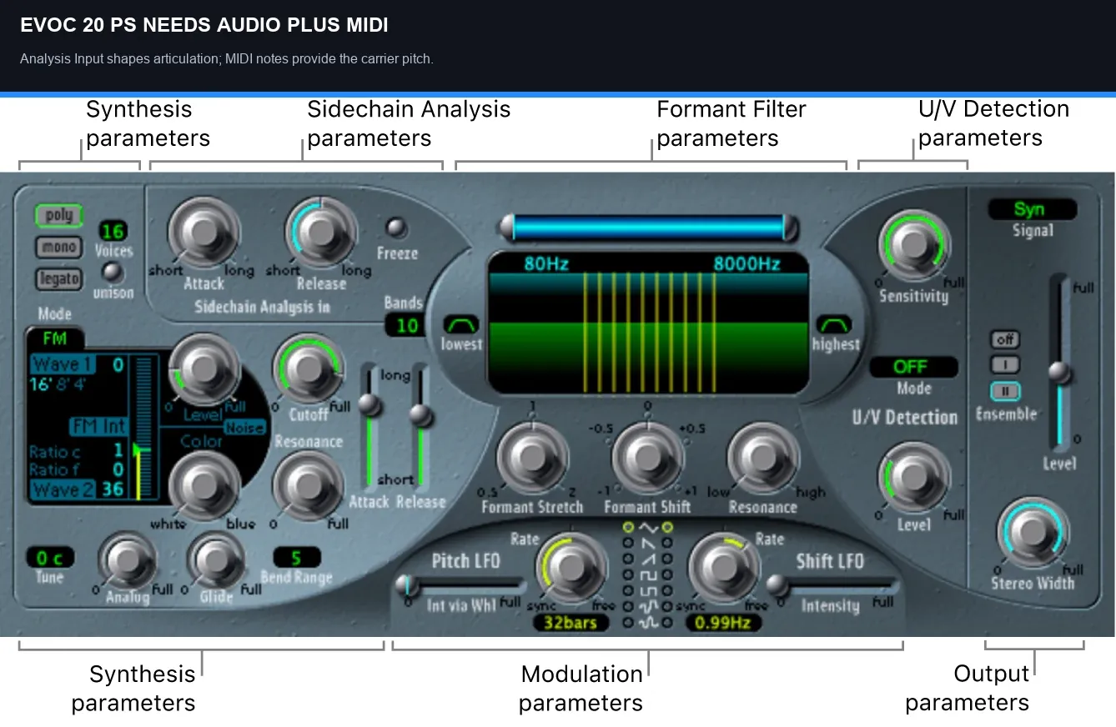Select smooth random waveform for Shift LFO
The width and height of the screenshot is (1116, 727).
(667, 622)
